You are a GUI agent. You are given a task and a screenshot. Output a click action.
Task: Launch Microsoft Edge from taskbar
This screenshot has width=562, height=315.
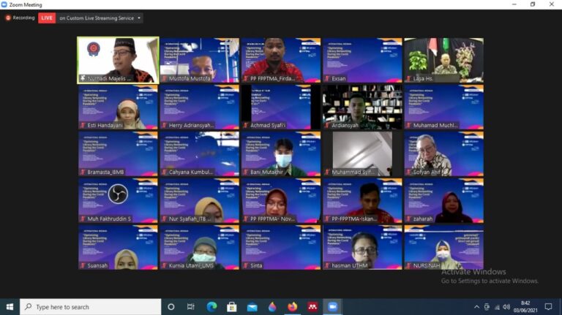click(211, 307)
